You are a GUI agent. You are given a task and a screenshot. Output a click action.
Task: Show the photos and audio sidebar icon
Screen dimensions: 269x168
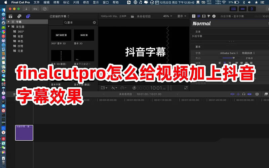[19, 16]
